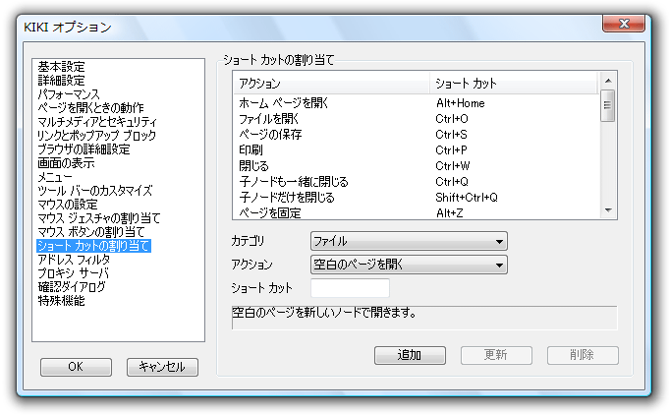
Task: Click the Alt+Home shortcut cell
Action: tap(461, 103)
